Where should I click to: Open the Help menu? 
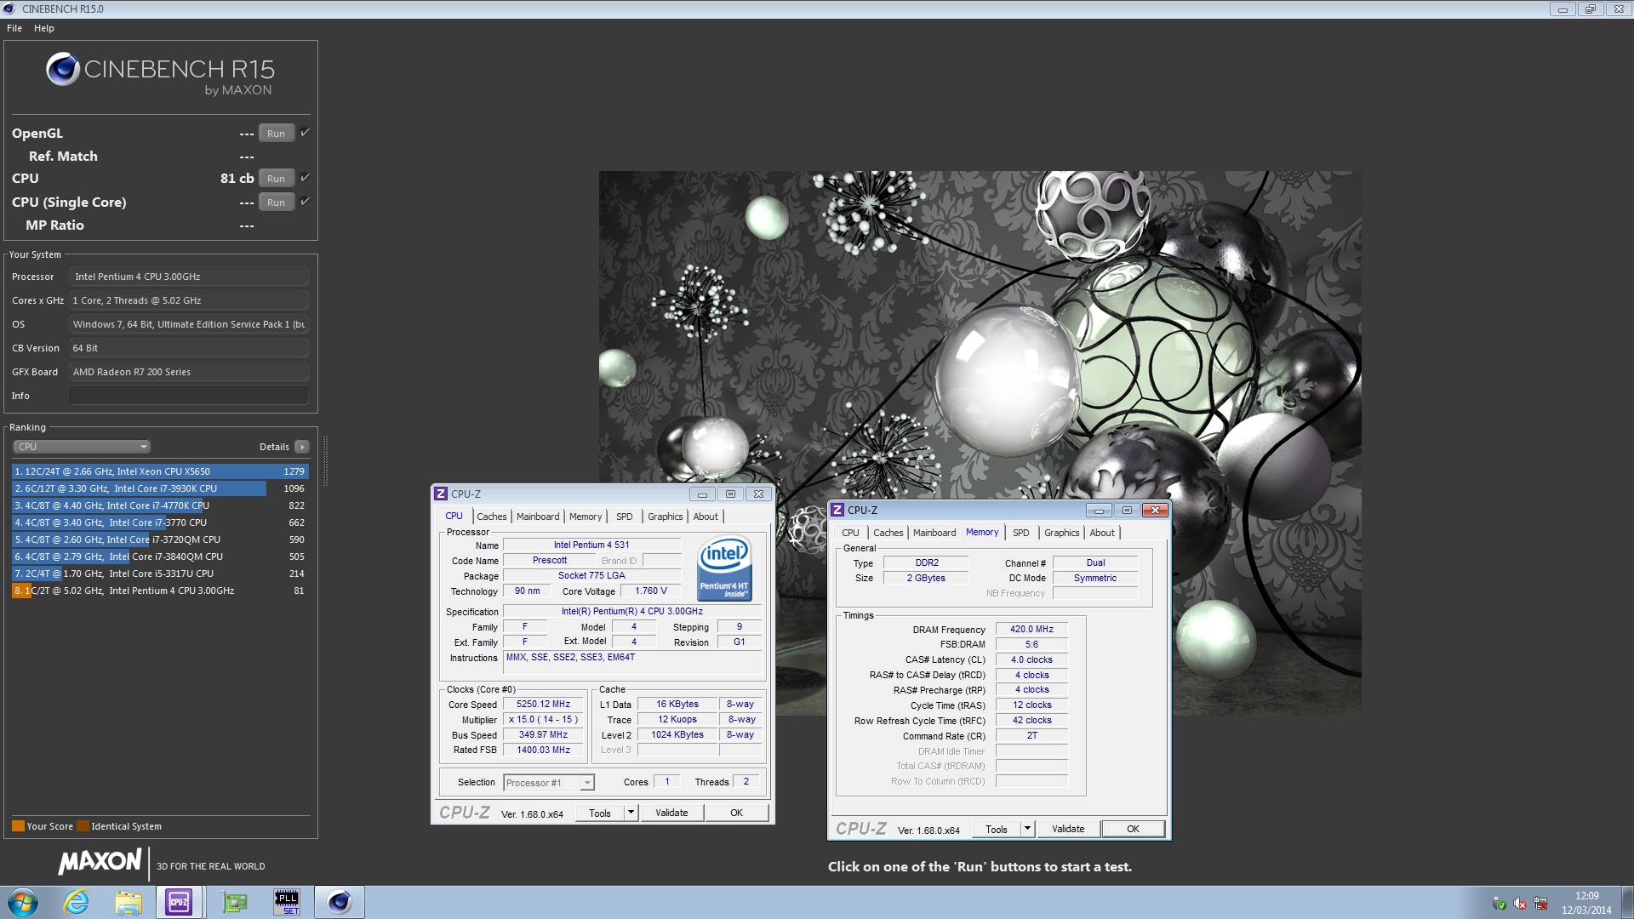[x=44, y=28]
